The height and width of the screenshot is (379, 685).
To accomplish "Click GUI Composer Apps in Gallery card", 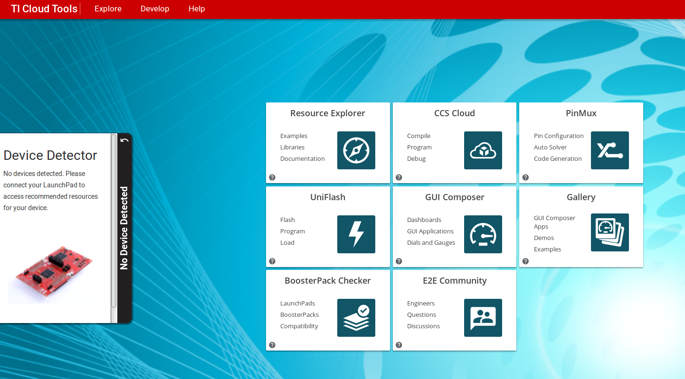I will click(555, 222).
